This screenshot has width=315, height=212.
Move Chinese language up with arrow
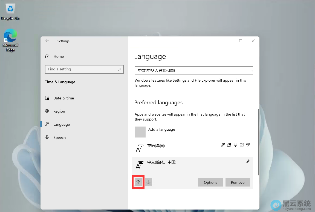138,182
